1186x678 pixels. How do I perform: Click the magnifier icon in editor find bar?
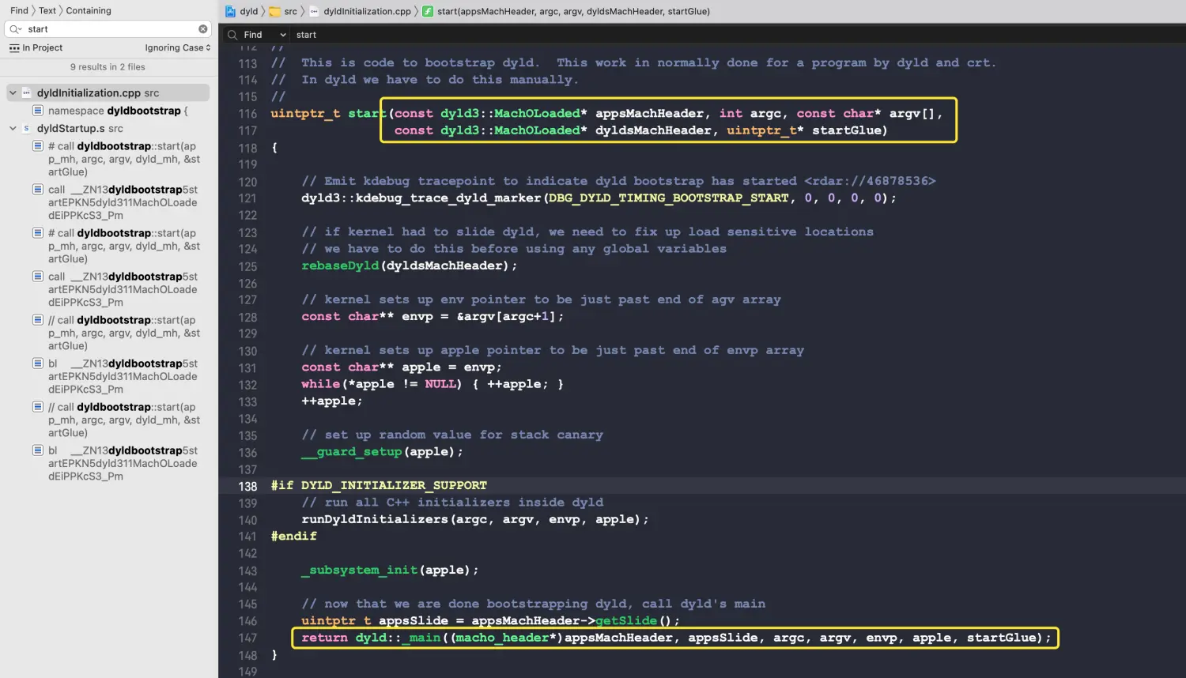(x=232, y=35)
